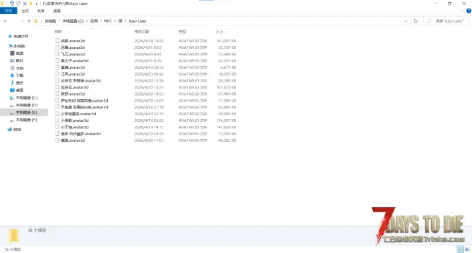Open the recent locations dropdown arrow
The height and width of the screenshot is (253, 472).
click(23, 21)
